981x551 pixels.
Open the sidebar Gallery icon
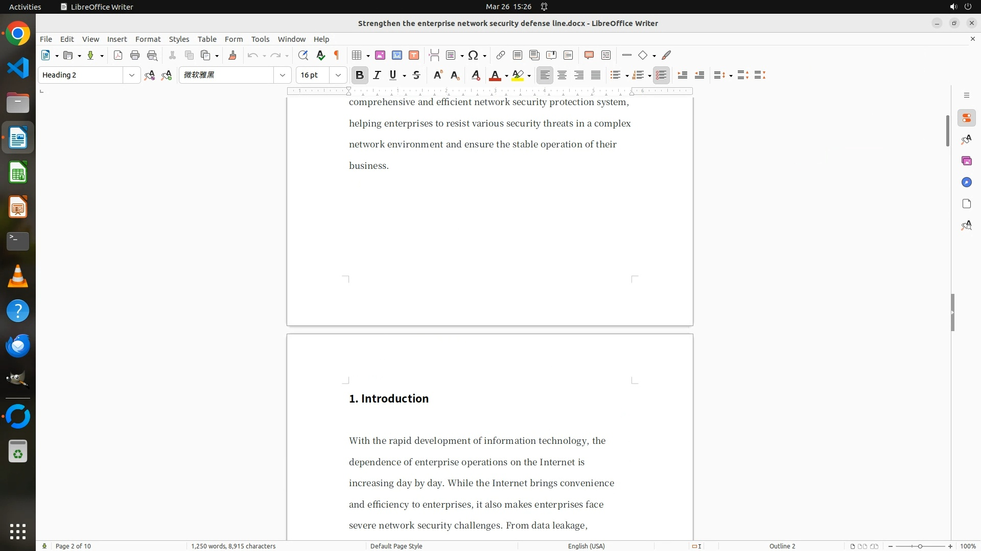(966, 161)
